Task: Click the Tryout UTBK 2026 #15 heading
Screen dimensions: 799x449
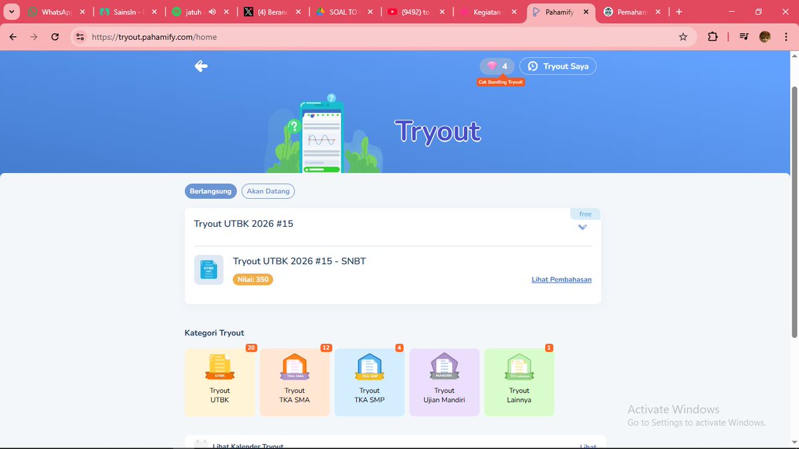Action: click(x=244, y=224)
